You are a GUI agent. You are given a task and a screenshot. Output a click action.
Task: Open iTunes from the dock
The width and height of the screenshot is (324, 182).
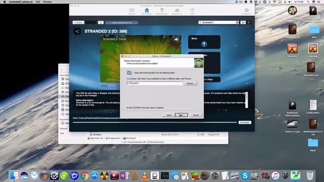coord(275,175)
